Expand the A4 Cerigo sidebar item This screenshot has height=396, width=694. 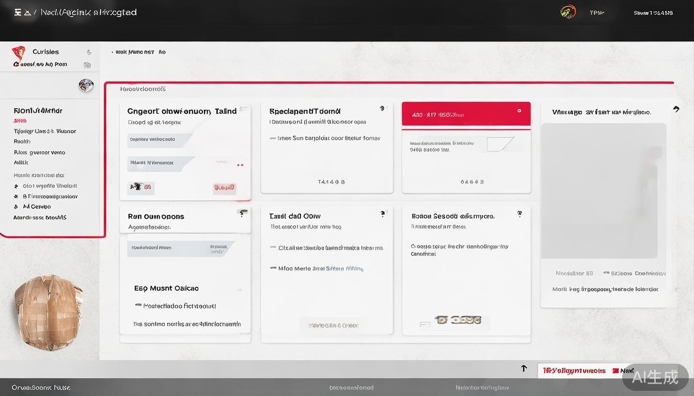17,207
